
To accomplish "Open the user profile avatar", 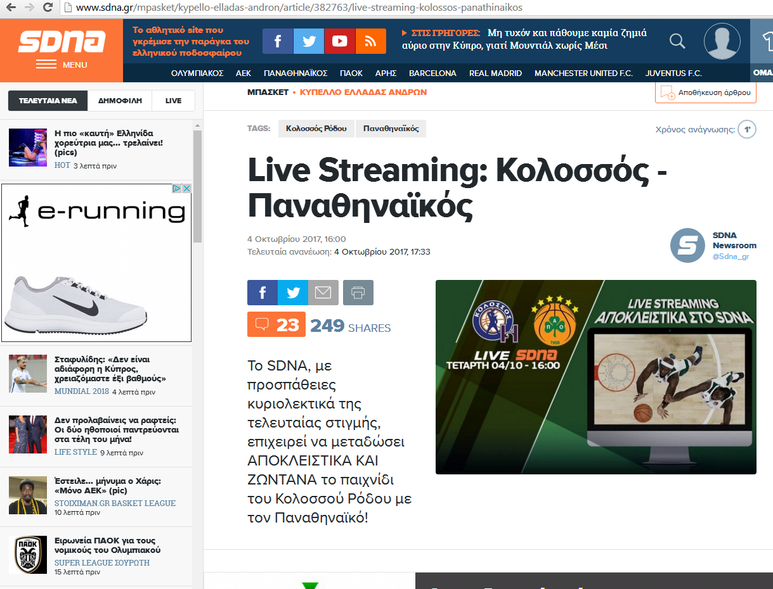I will [722, 41].
